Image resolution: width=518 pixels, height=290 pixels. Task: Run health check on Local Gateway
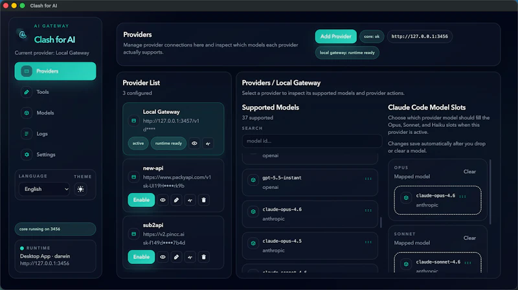(x=208, y=143)
